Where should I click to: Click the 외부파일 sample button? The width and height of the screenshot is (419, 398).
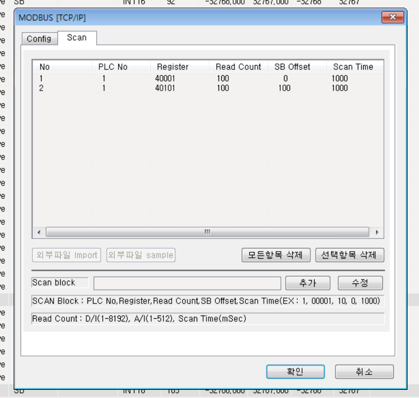point(141,255)
